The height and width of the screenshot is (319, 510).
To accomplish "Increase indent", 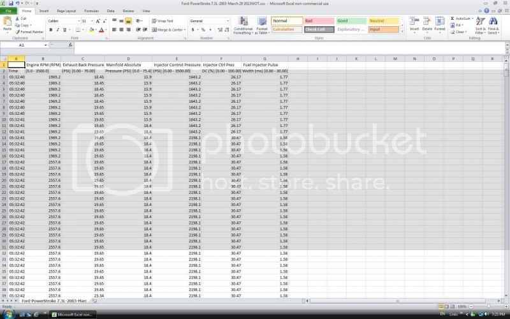I will 145,29.
